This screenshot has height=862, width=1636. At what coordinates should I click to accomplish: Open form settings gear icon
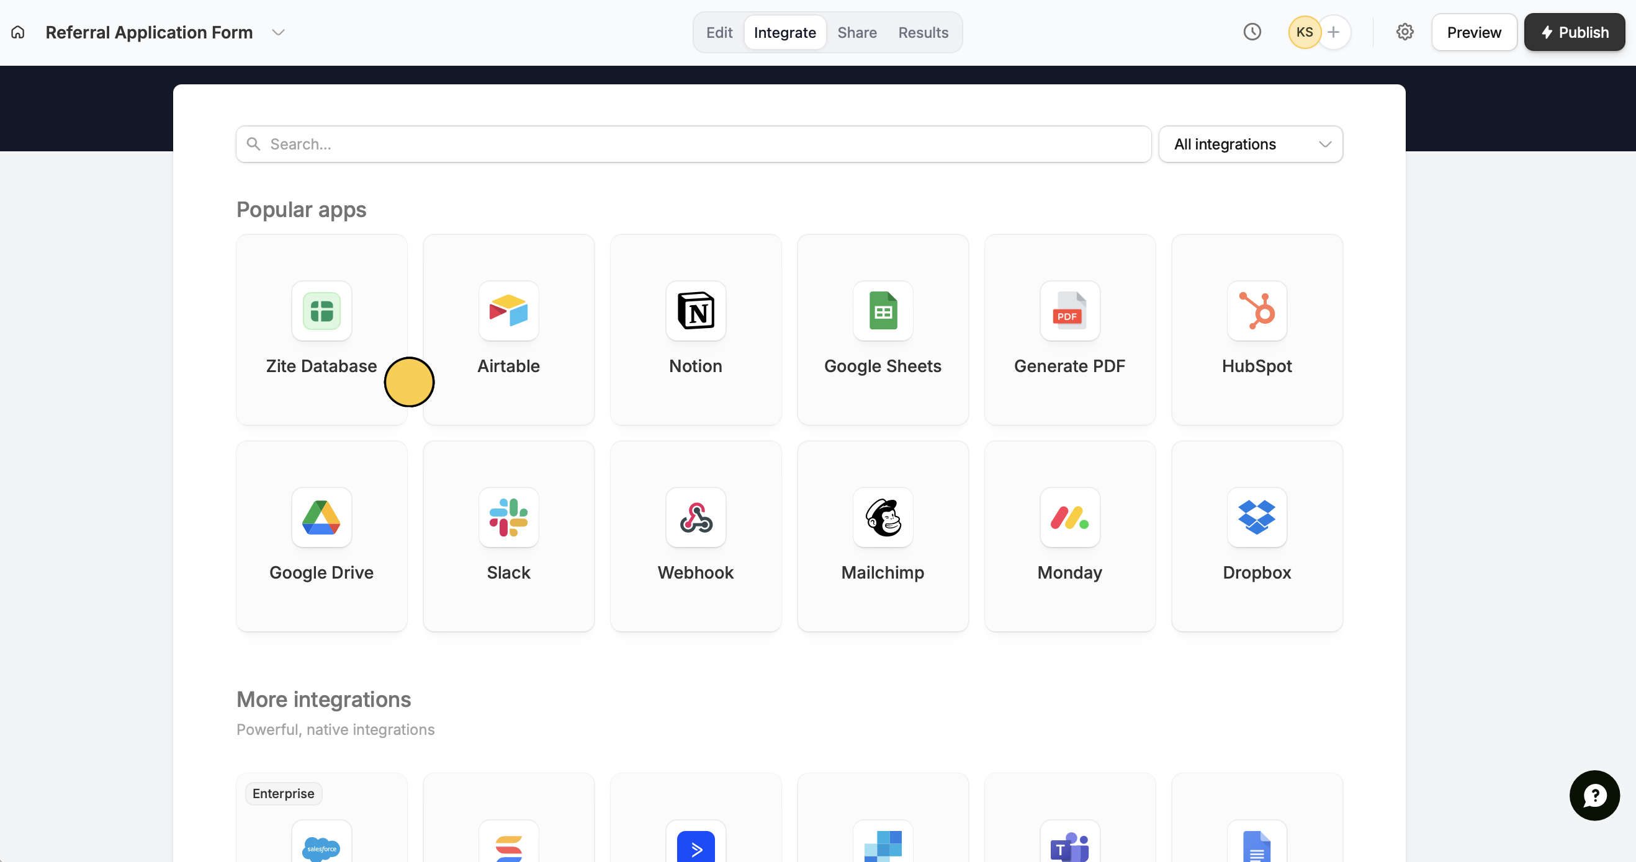(x=1404, y=32)
